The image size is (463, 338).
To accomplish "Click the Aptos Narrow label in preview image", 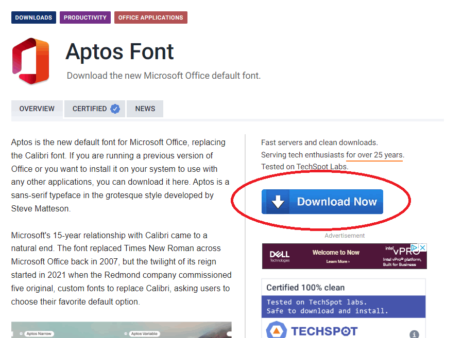I will tap(39, 333).
